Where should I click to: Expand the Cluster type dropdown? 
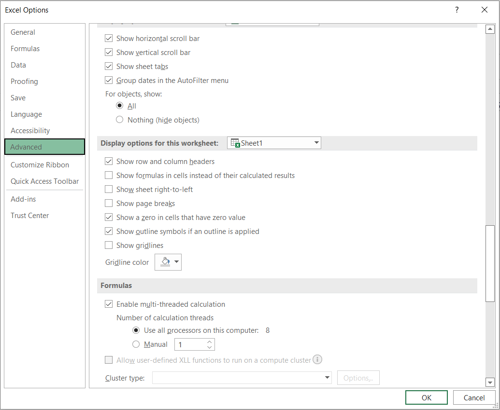coord(327,378)
